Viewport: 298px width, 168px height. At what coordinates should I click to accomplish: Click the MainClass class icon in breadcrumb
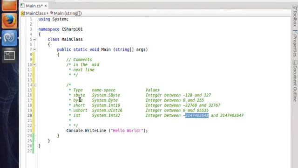pos(23,14)
